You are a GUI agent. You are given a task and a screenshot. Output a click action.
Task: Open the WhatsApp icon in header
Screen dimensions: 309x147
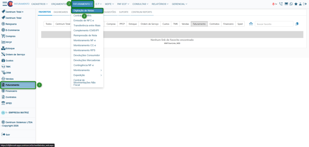tap(291, 4)
